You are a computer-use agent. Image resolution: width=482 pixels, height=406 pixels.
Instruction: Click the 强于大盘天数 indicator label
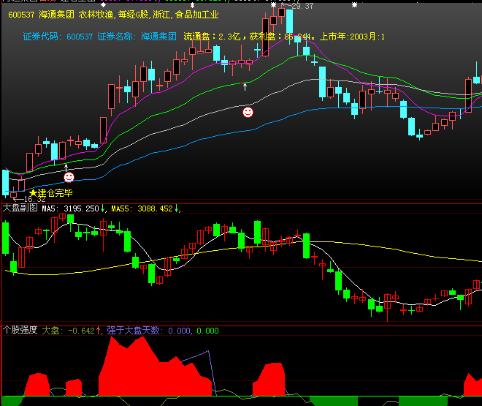pos(133,331)
